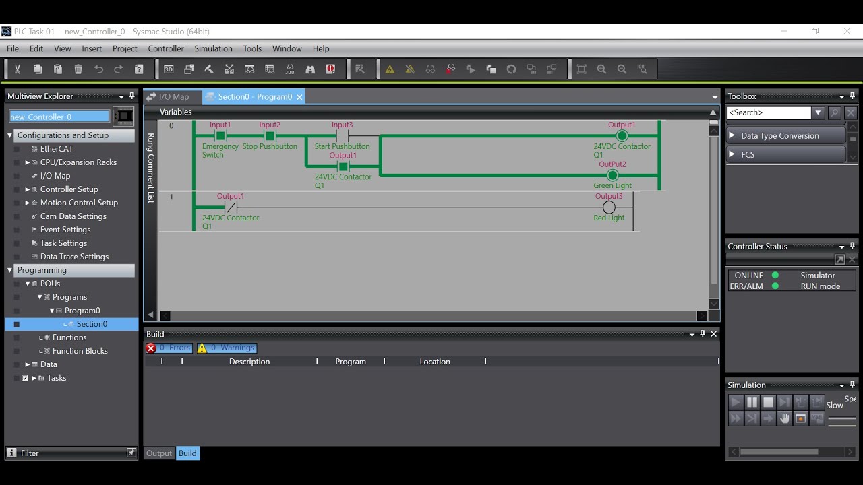Click the Multiview Explorer controller device icon

(x=123, y=116)
